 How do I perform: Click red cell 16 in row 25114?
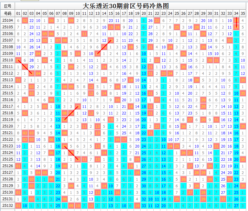tap(117, 87)
